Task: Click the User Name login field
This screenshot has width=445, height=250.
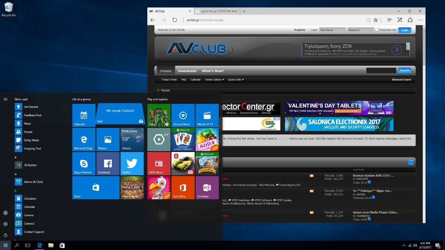Action: (x=332, y=30)
